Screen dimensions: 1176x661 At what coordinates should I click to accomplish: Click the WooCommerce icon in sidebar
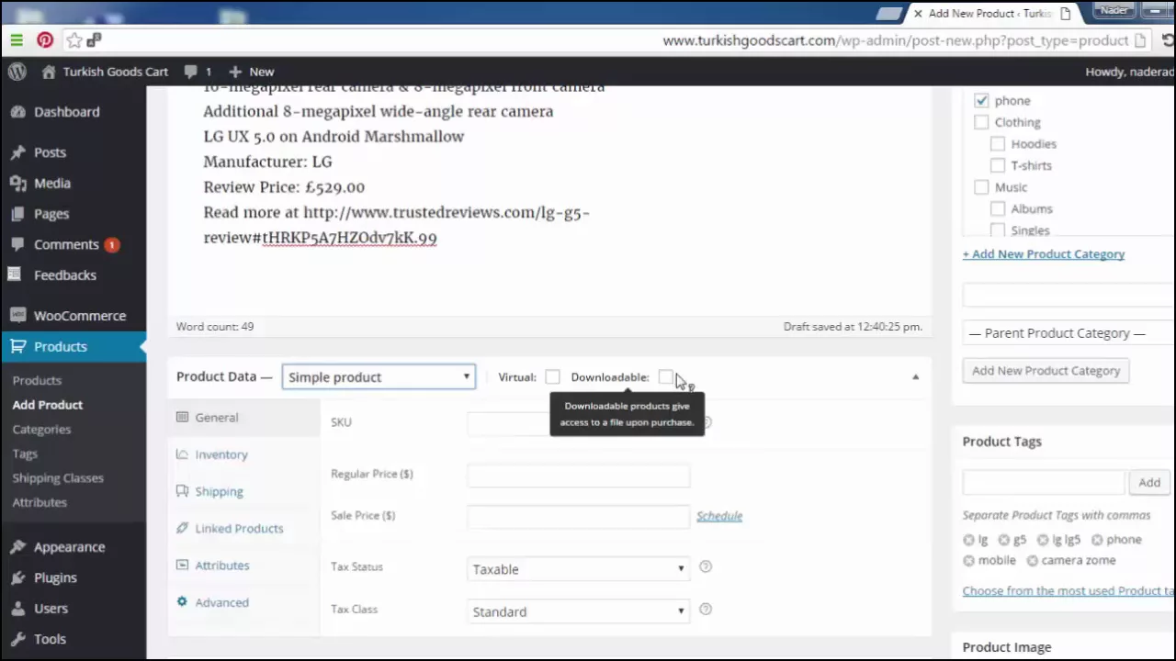(17, 315)
